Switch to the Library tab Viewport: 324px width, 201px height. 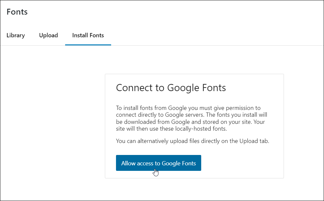click(16, 35)
